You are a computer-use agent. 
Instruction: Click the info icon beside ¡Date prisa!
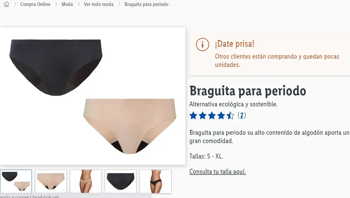[x=202, y=44]
